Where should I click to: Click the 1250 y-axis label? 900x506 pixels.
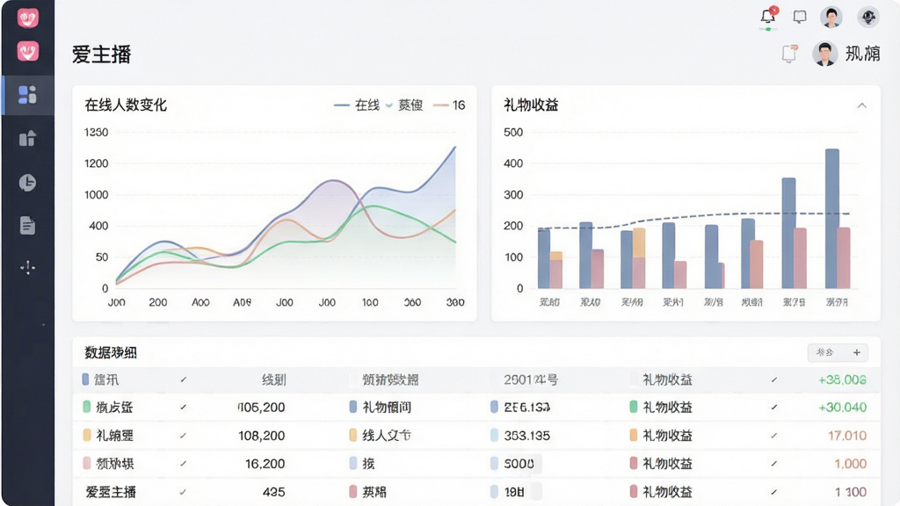[96, 133]
